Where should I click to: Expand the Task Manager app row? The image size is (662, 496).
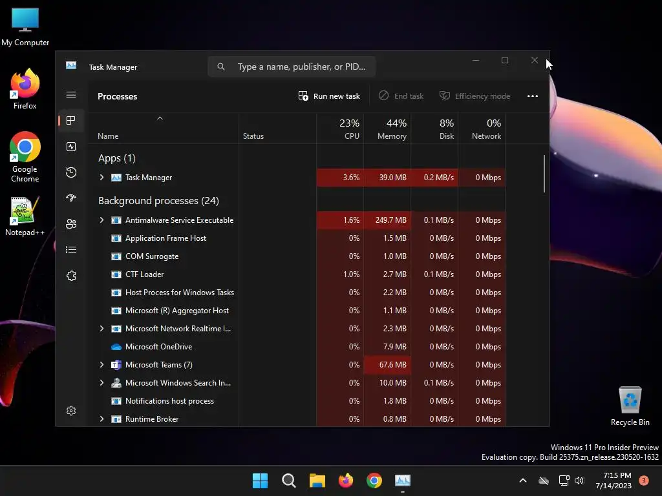click(101, 178)
